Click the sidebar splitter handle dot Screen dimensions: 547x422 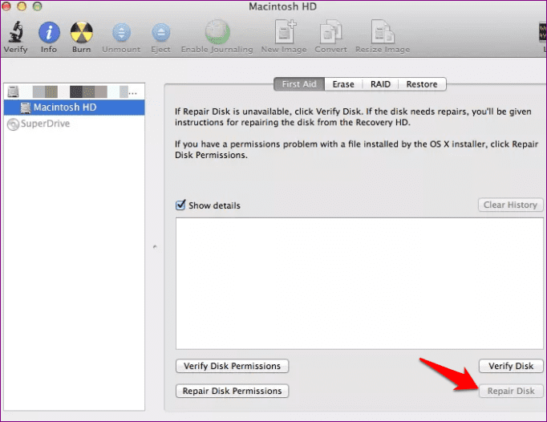point(155,247)
